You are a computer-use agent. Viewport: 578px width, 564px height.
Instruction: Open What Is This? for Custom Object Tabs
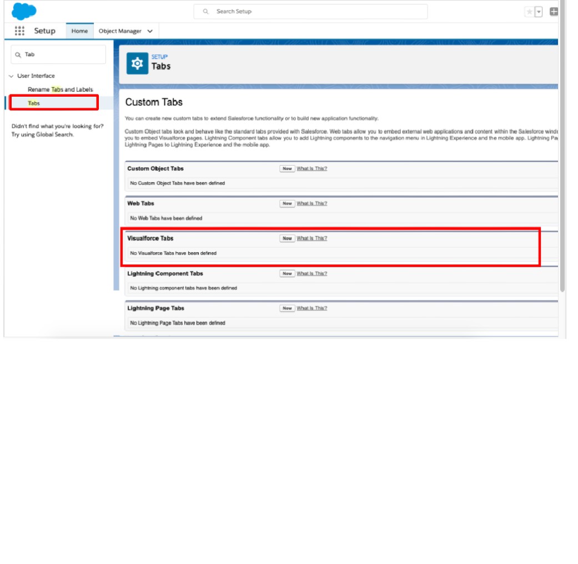(312, 168)
